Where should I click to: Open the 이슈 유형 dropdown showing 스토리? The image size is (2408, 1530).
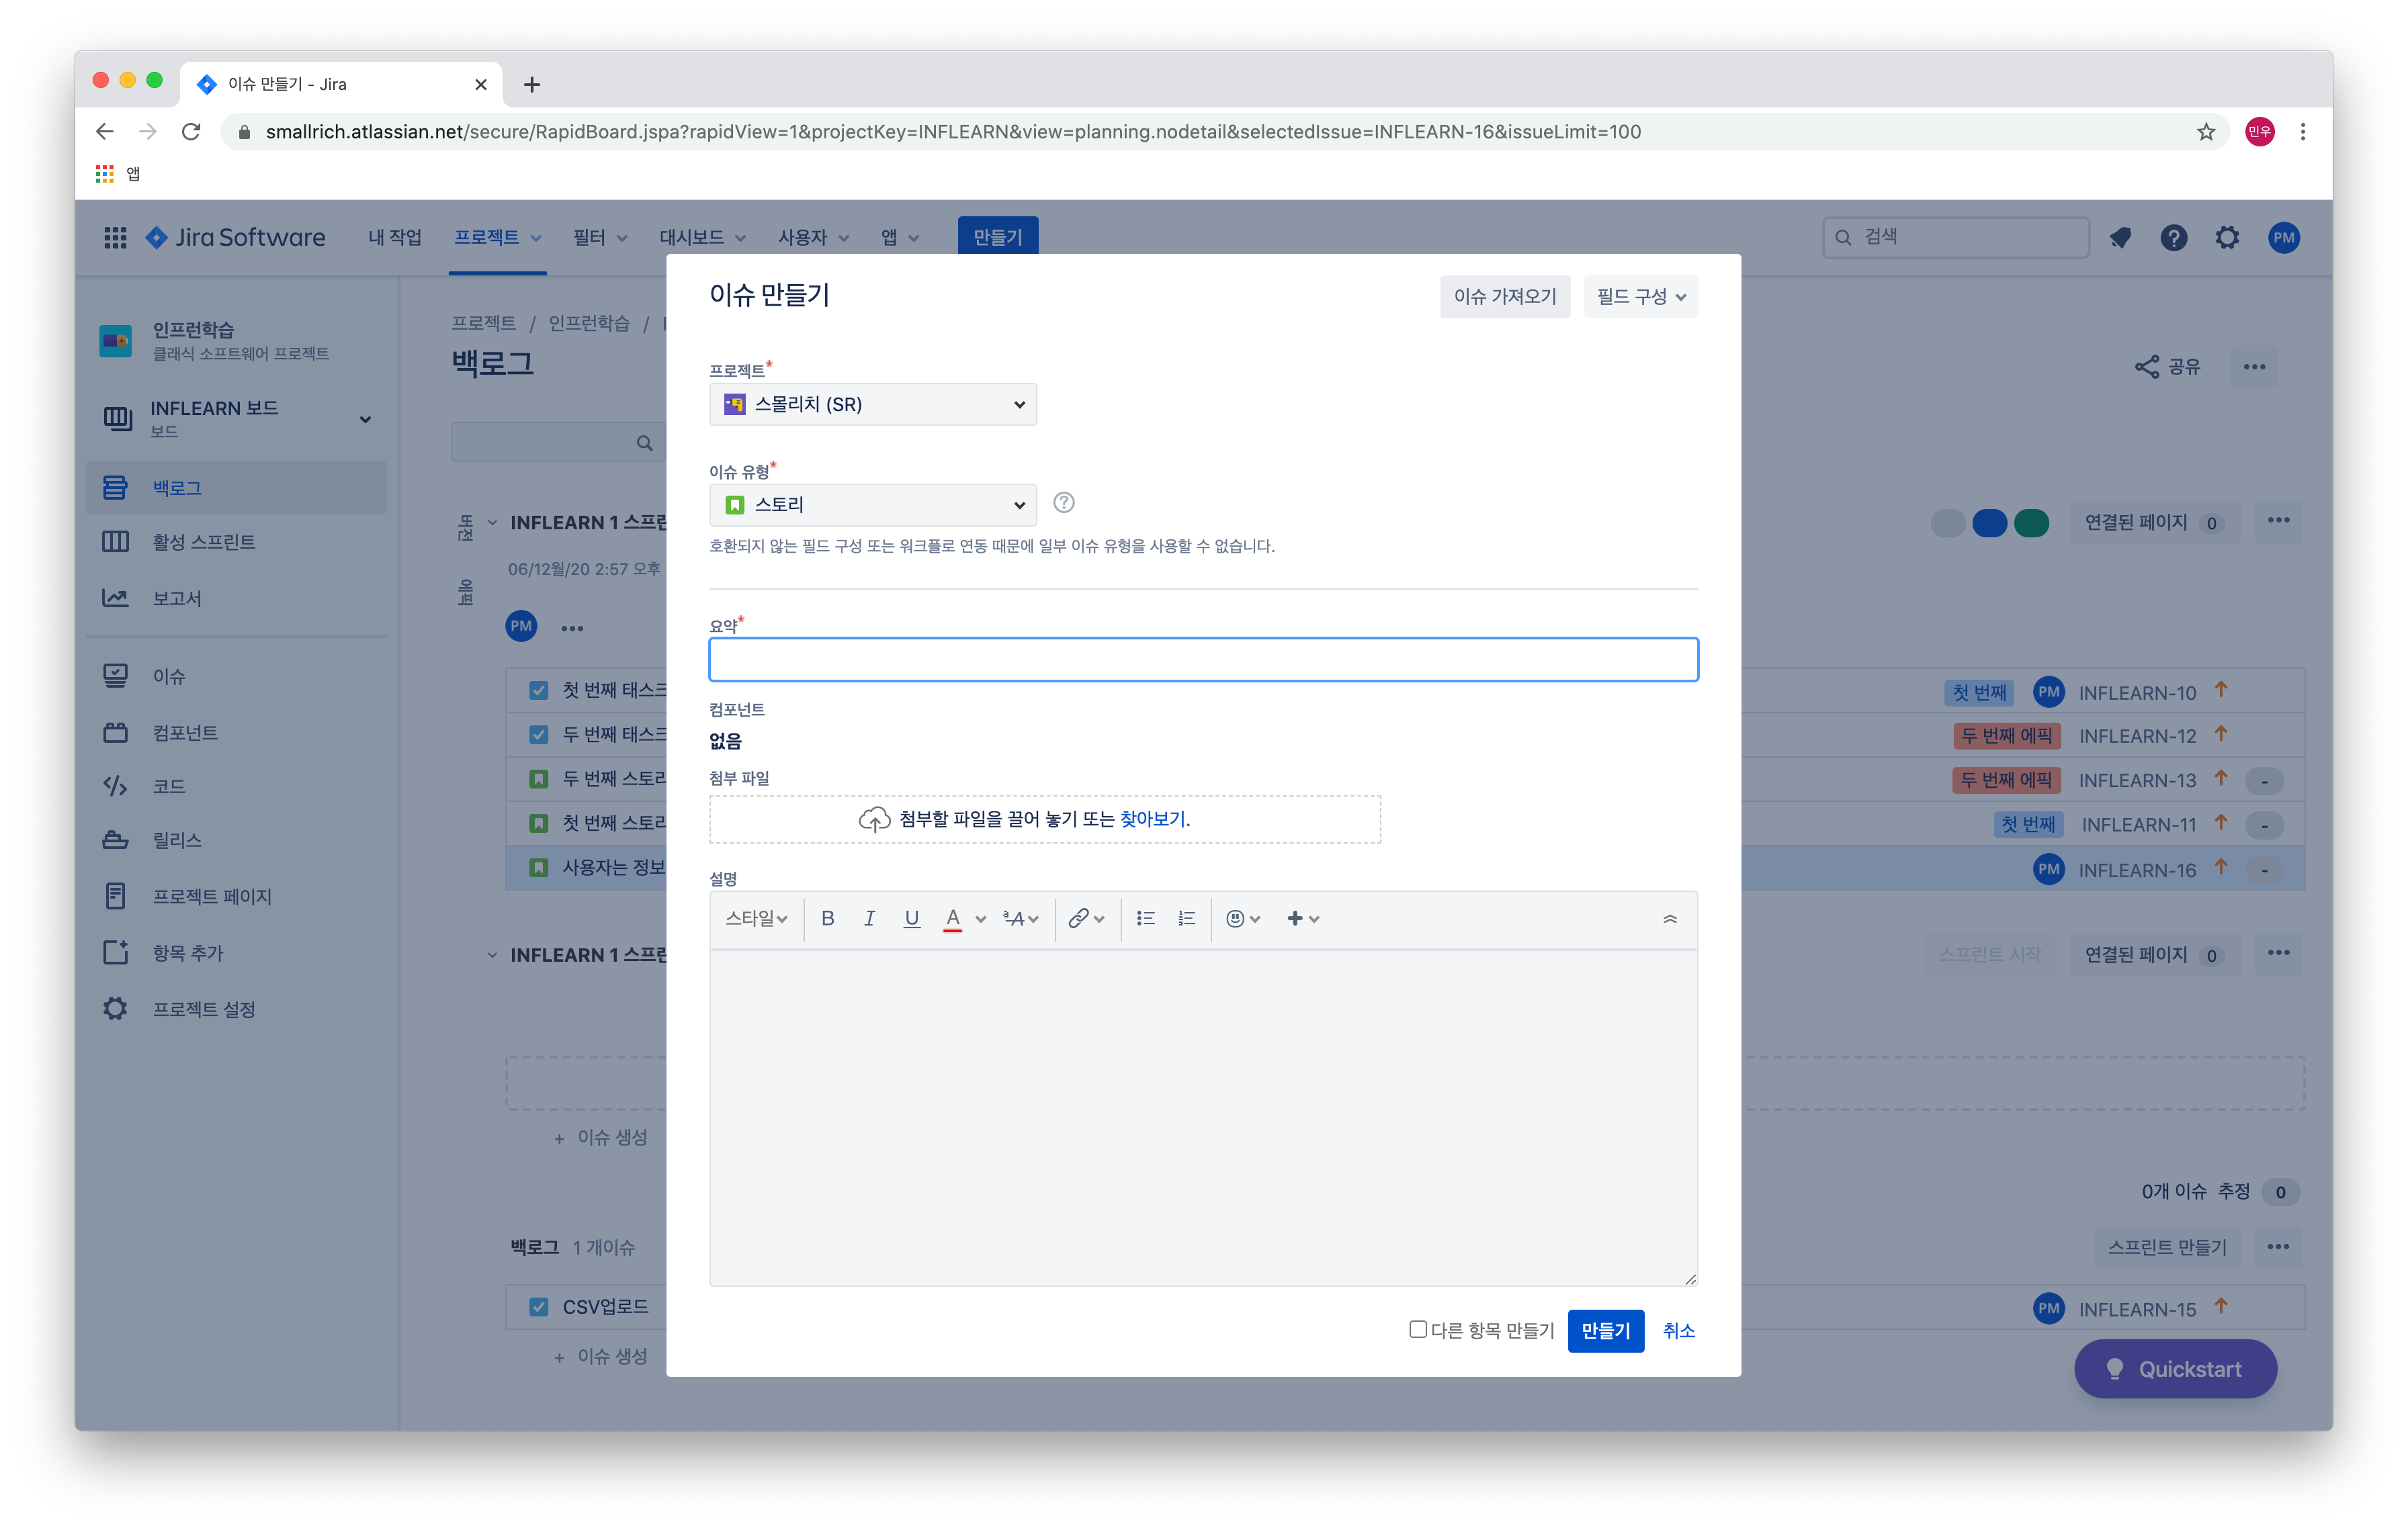click(872, 504)
